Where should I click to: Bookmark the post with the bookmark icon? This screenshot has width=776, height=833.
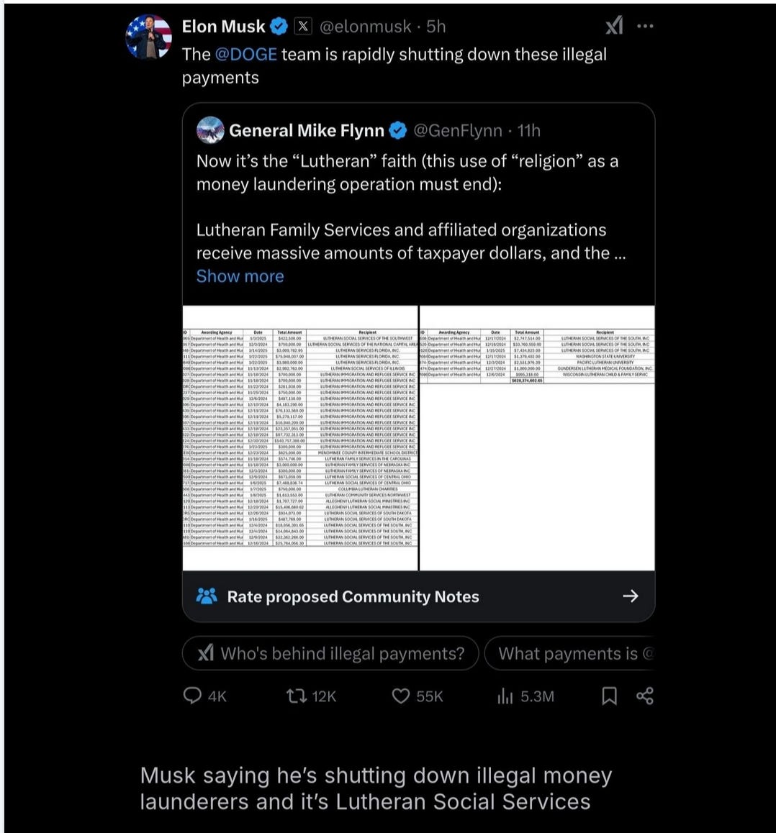pos(608,696)
